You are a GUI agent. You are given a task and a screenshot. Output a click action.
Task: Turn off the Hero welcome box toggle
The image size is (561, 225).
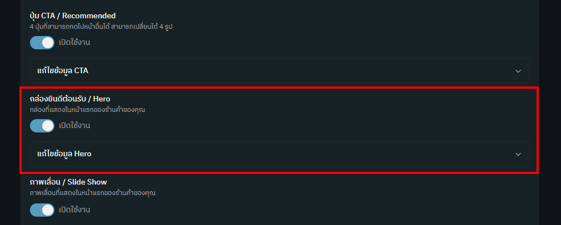pyautogui.click(x=42, y=126)
